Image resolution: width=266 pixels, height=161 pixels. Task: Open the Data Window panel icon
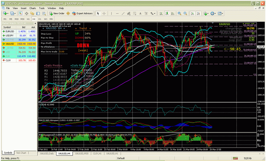[x=27, y=13]
